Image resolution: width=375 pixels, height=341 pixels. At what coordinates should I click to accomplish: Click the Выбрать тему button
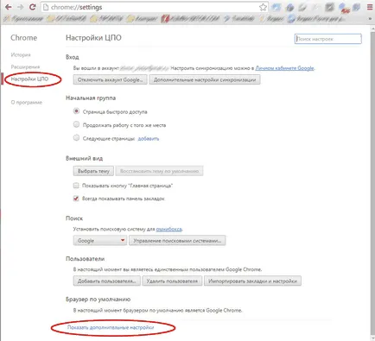(93, 171)
